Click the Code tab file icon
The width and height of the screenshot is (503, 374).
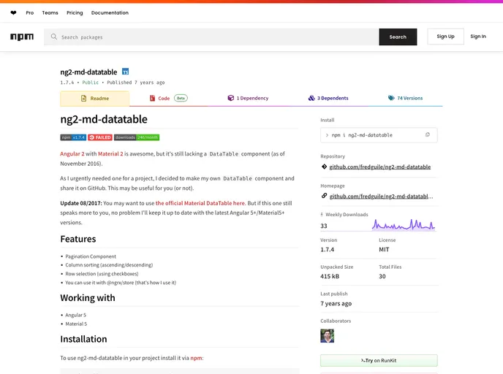coord(152,98)
